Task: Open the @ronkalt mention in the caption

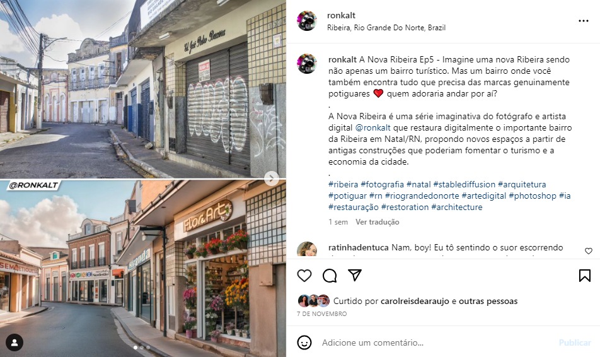Action: click(372, 127)
